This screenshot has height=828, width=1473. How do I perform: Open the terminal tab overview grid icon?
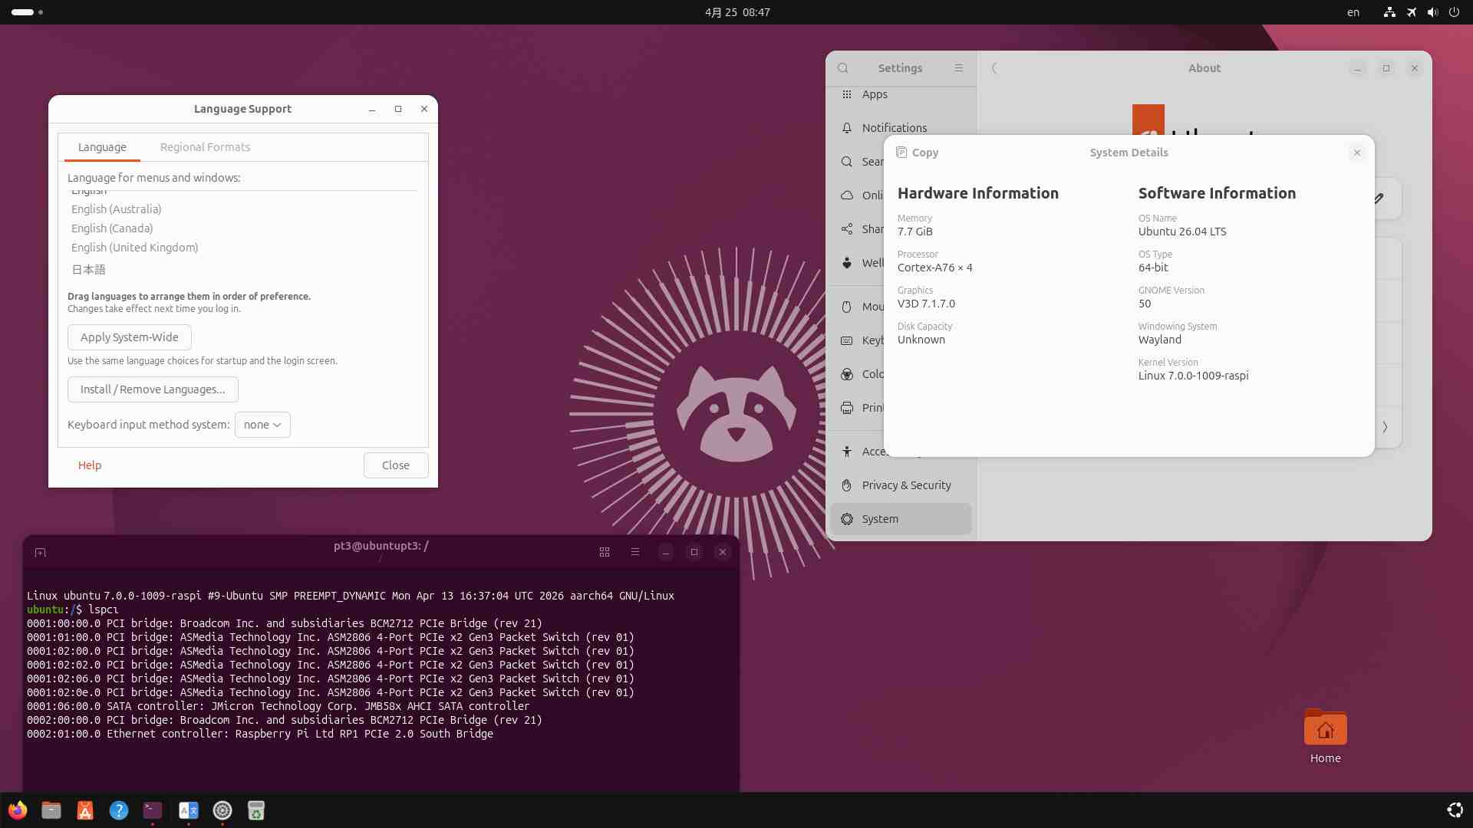[x=605, y=552]
